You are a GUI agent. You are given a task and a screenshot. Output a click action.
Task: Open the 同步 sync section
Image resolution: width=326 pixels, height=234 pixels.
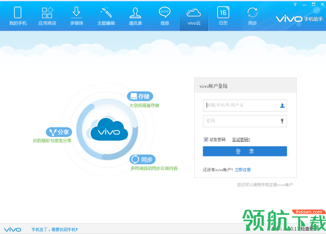(x=252, y=16)
